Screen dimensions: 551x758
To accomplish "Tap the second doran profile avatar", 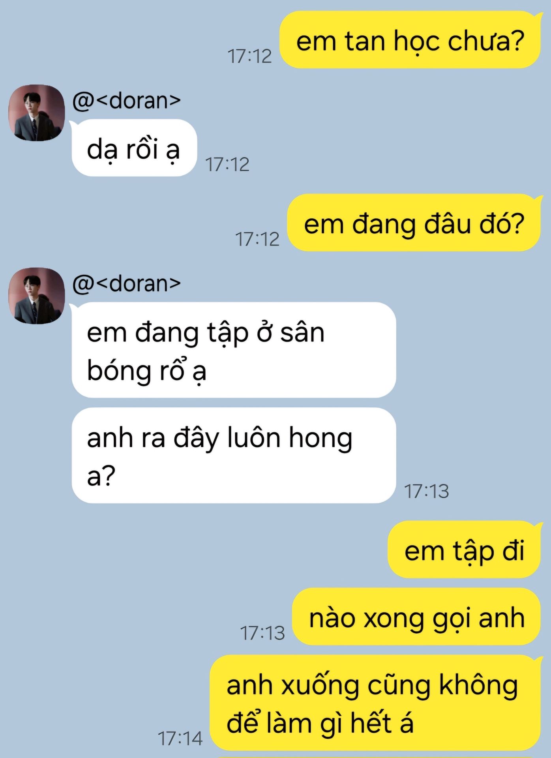I will 37,296.
